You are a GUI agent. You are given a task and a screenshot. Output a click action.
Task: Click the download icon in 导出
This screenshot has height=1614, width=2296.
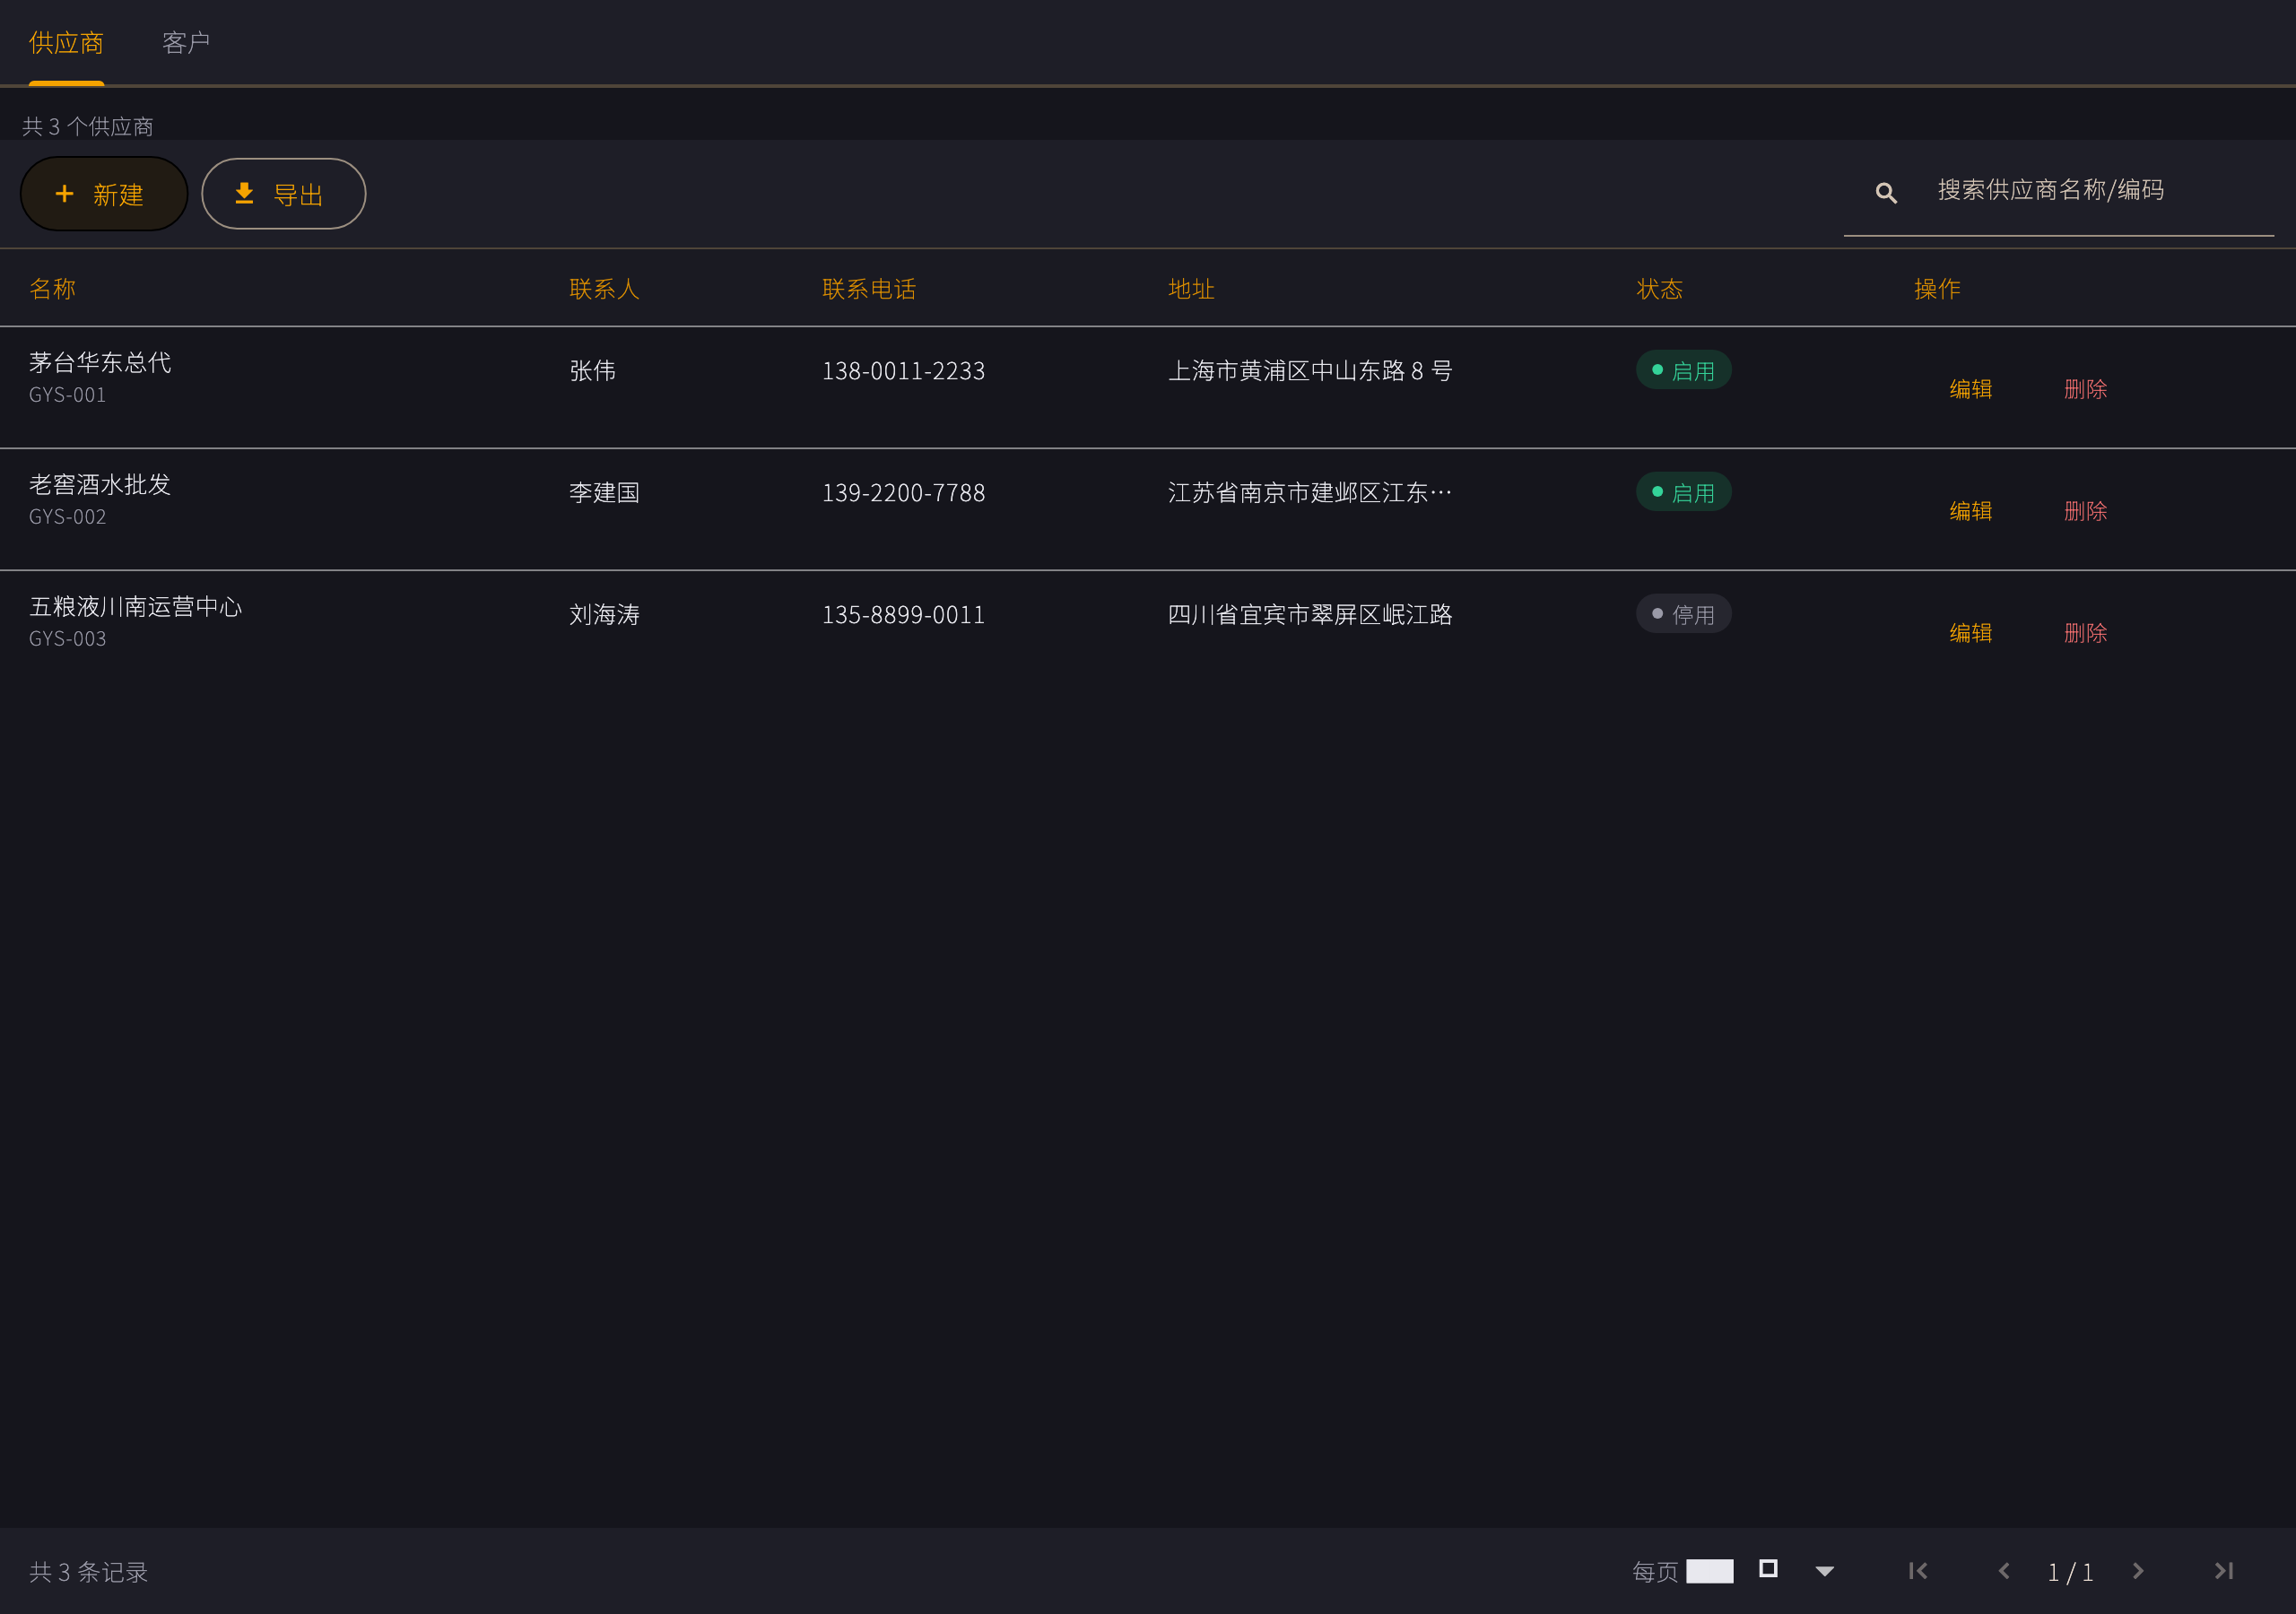[244, 194]
